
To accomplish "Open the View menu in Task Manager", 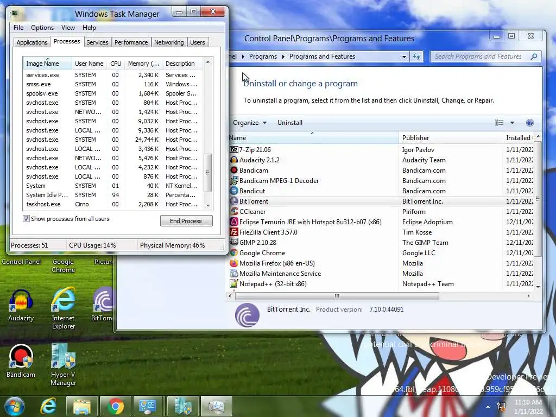I will tap(68, 28).
